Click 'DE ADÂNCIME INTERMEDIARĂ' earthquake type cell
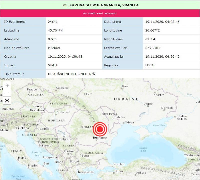The width and height of the screenshot is (200, 180). pos(72,74)
